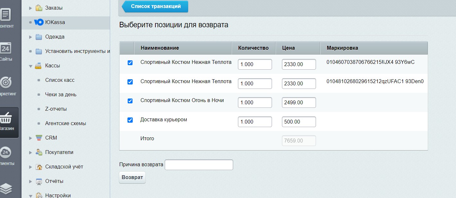Uncheck the Спортивный Костюм Огонь в Ночи checkbox
The width and height of the screenshot is (456, 198).
[x=130, y=101]
